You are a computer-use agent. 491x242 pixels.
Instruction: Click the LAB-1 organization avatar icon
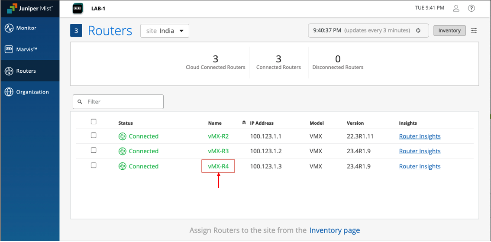click(x=78, y=8)
